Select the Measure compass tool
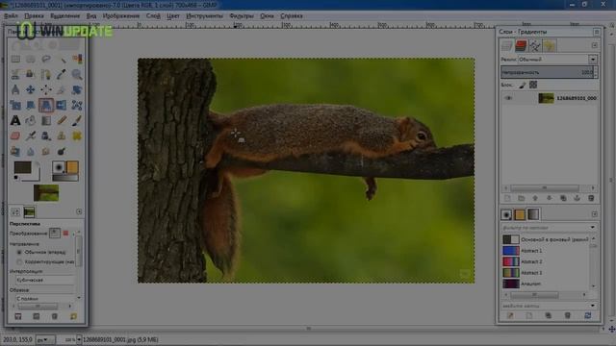This screenshot has width=616, height=346. 15,89
